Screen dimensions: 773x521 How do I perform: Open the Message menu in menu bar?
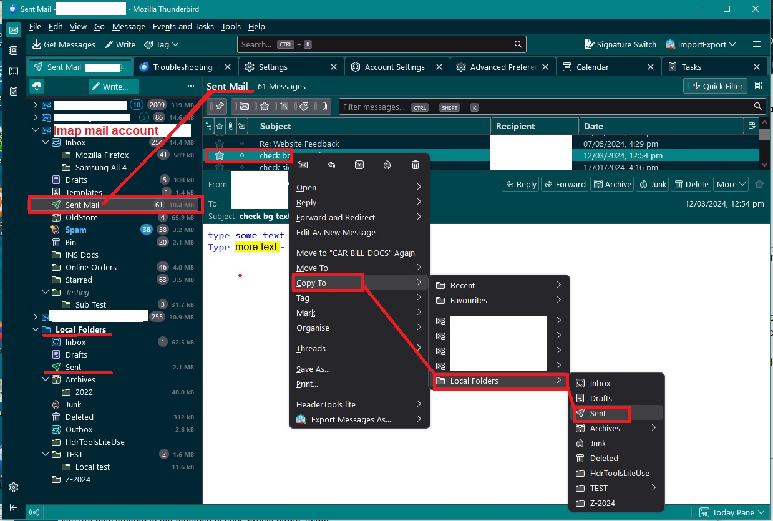(x=129, y=27)
